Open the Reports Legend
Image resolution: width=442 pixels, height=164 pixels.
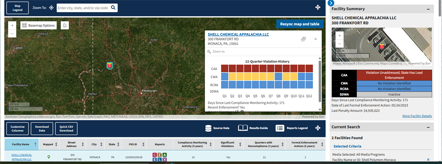click(292, 128)
